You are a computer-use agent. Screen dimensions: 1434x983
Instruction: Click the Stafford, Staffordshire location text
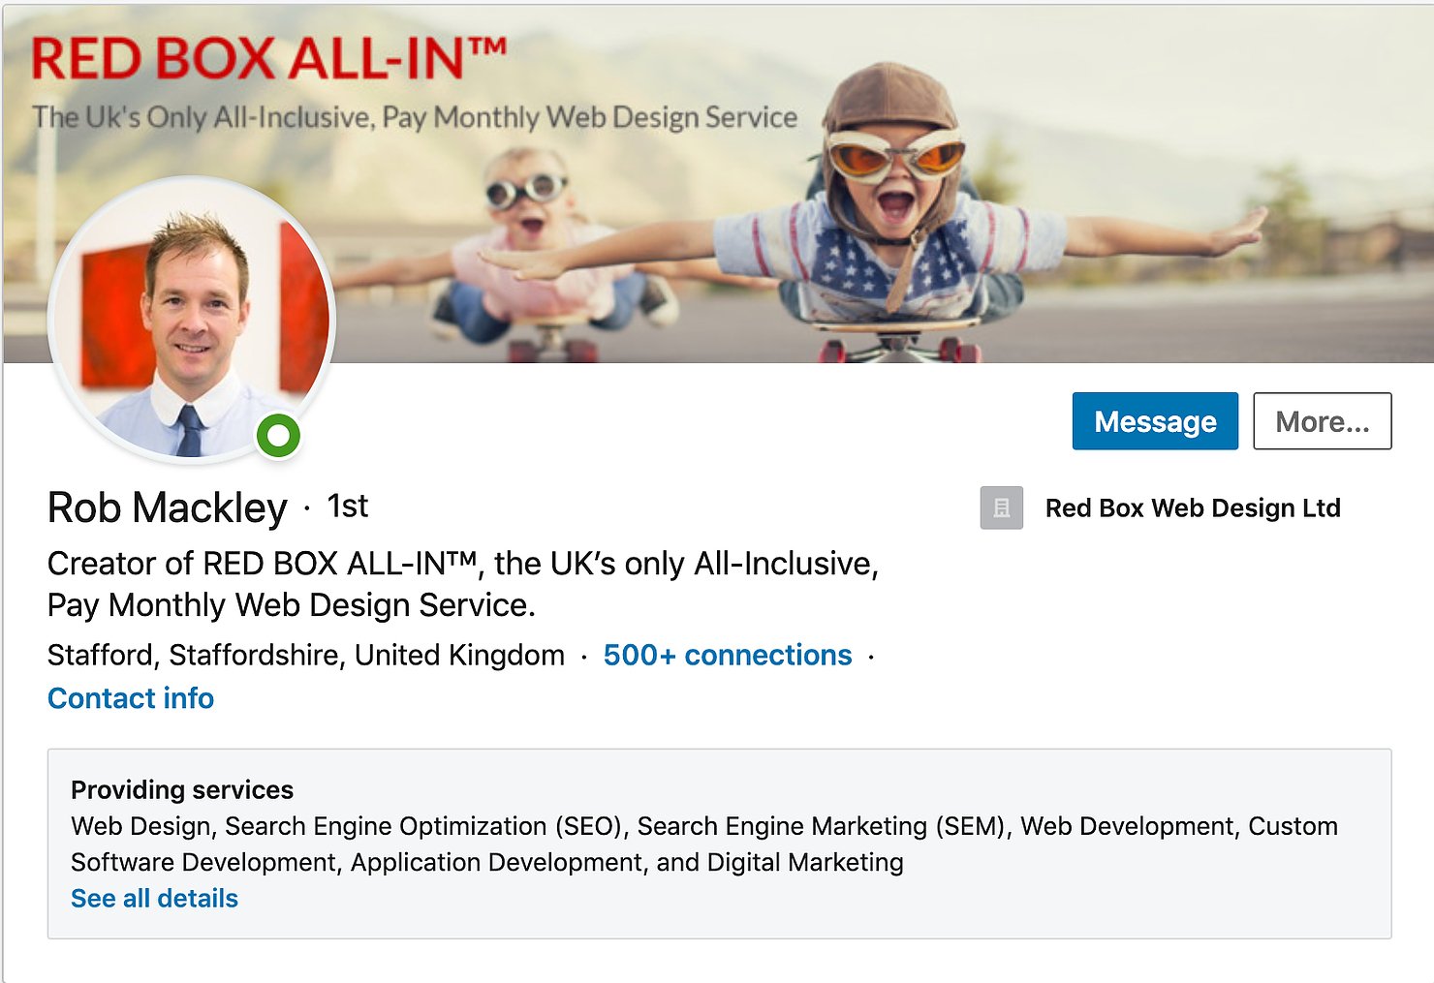point(306,655)
